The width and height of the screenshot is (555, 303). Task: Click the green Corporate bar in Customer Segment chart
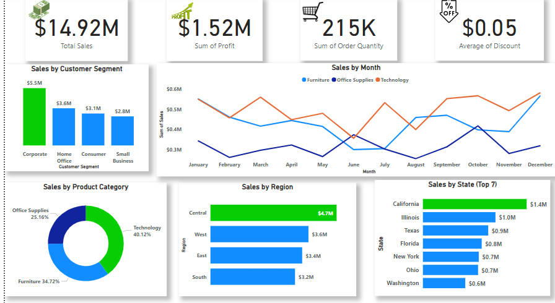click(x=35, y=116)
